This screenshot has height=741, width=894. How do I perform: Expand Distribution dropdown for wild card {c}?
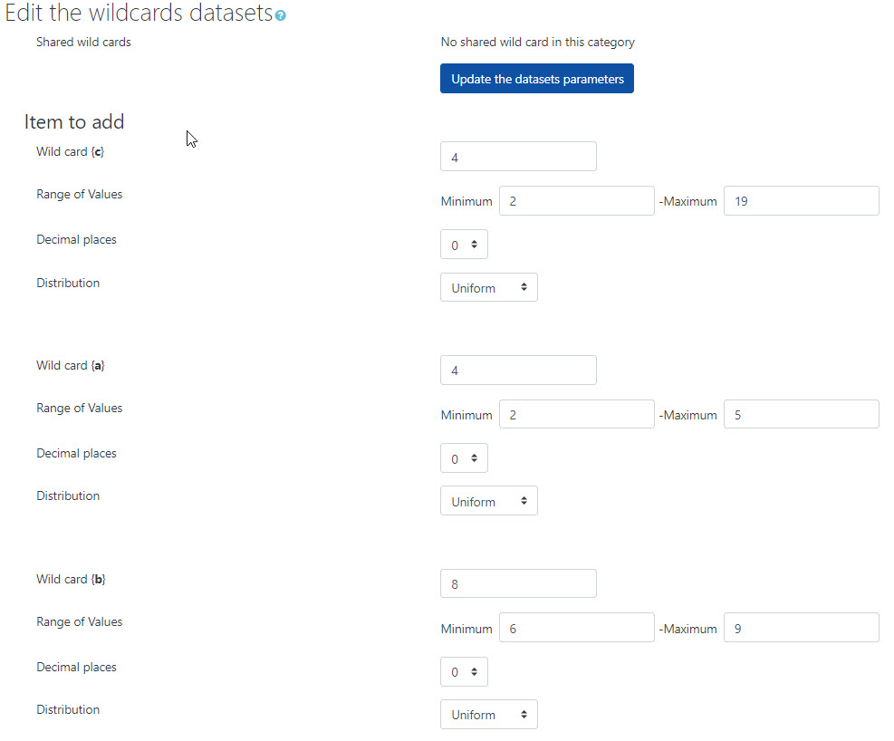(x=488, y=288)
